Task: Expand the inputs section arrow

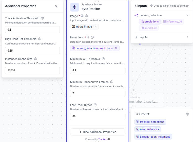Action: pos(188,37)
